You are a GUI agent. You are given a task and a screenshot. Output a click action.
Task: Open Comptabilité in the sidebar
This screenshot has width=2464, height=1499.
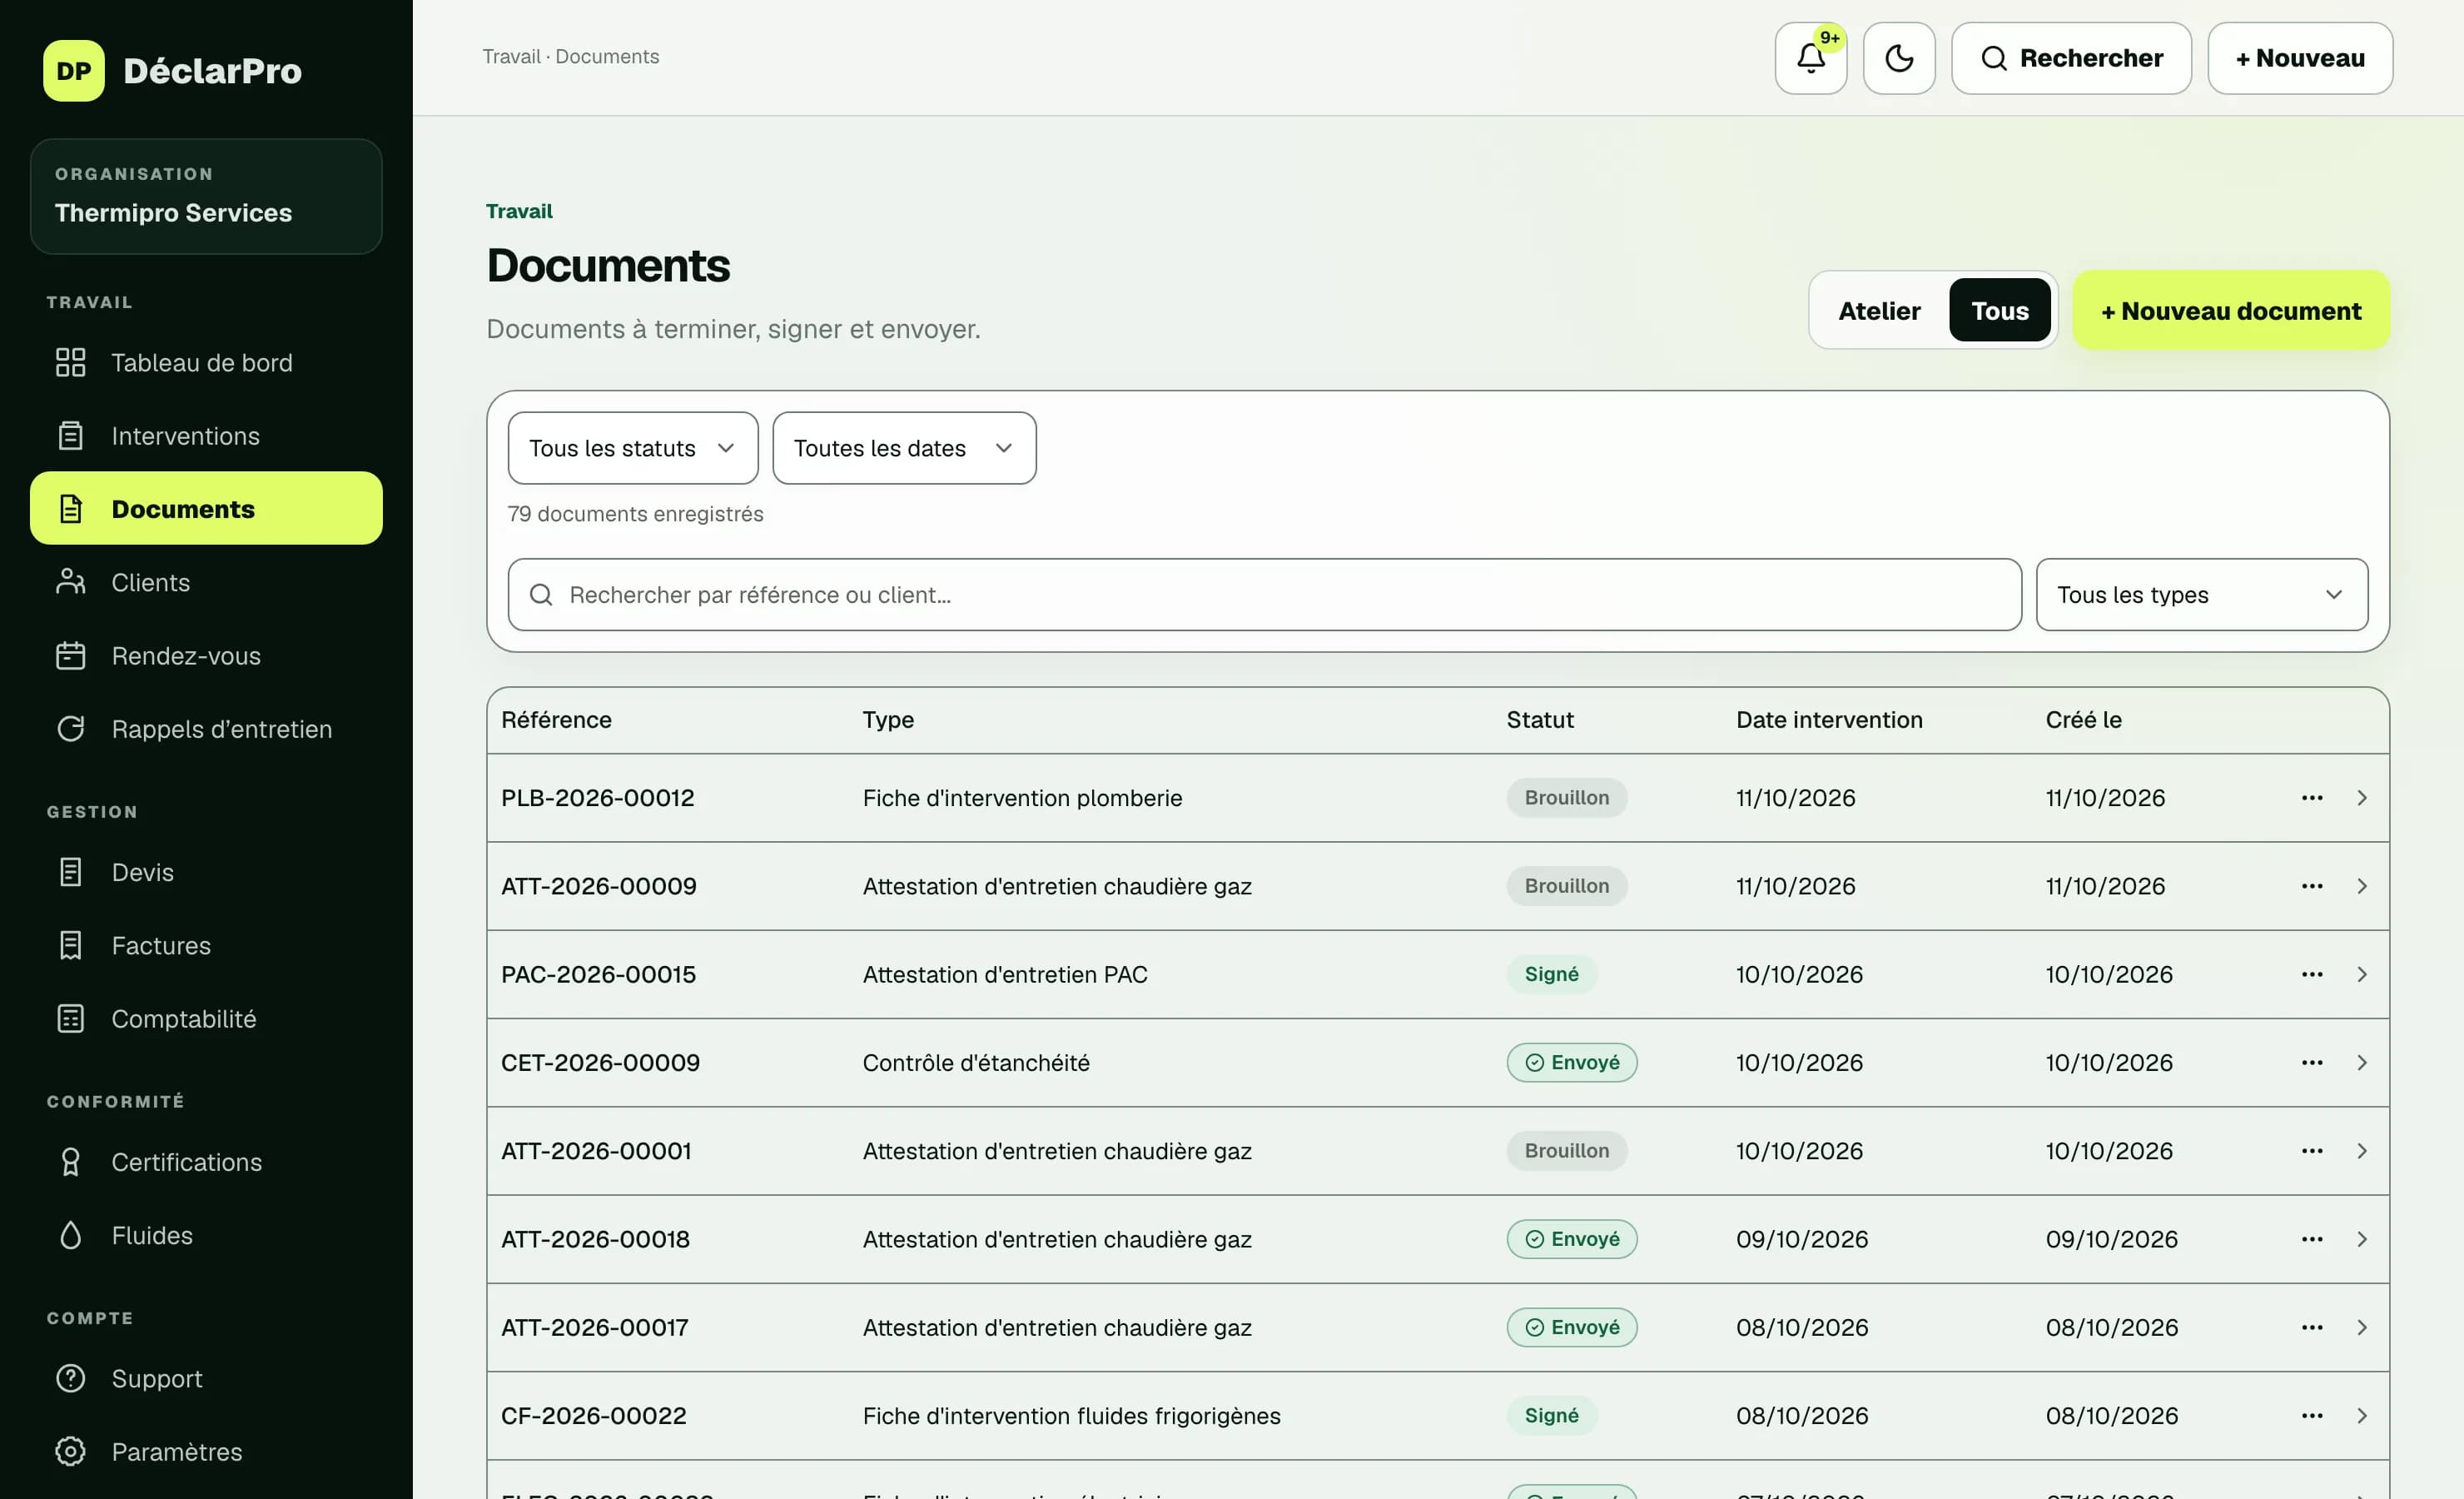[206, 1018]
